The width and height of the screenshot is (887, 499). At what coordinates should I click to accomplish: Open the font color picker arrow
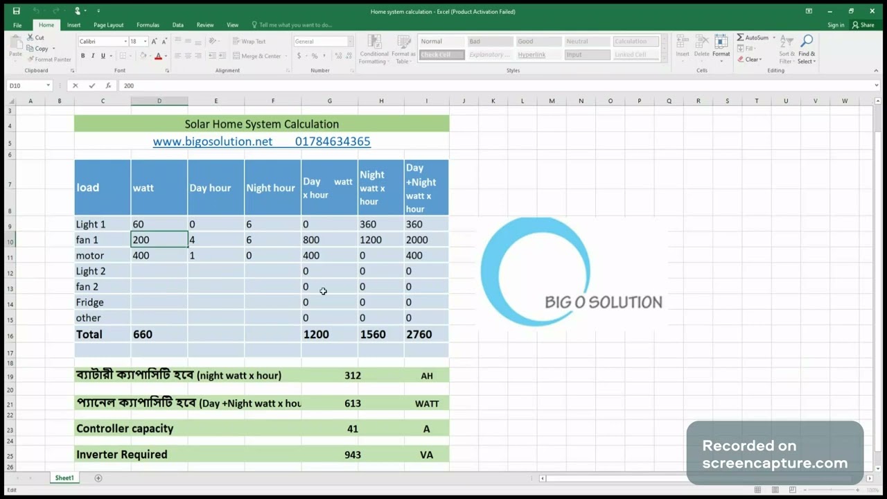[166, 56]
